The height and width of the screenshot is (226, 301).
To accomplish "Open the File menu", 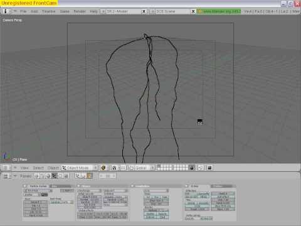I will pos(23,11).
